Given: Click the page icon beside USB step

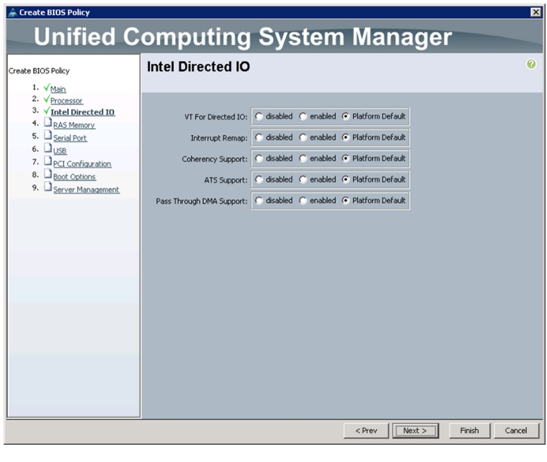Looking at the screenshot, I should pos(48,148).
